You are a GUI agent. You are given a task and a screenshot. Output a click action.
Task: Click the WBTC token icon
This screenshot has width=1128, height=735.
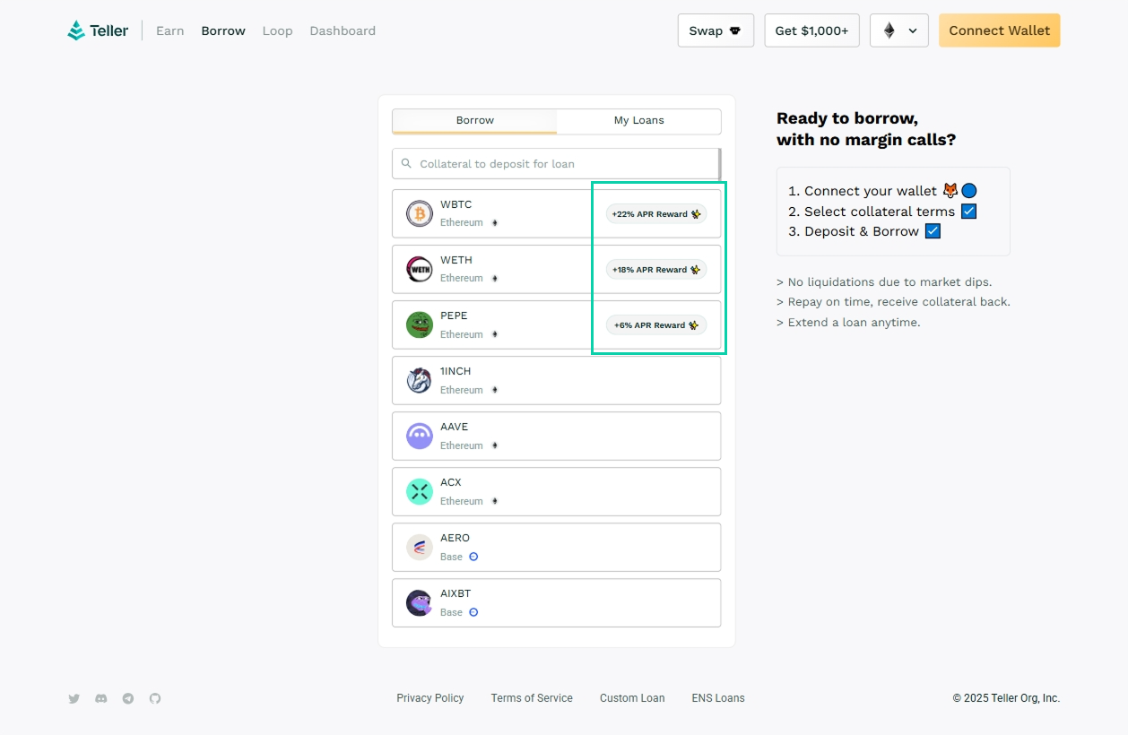click(420, 213)
